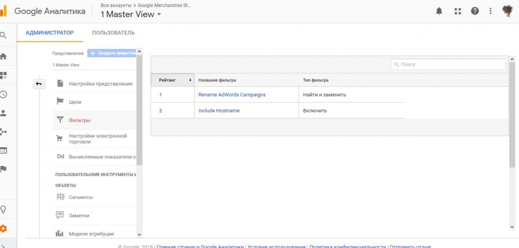Open Customization dashboards icon in sidebar
This screenshot has width=519, height=248.
[3, 75]
